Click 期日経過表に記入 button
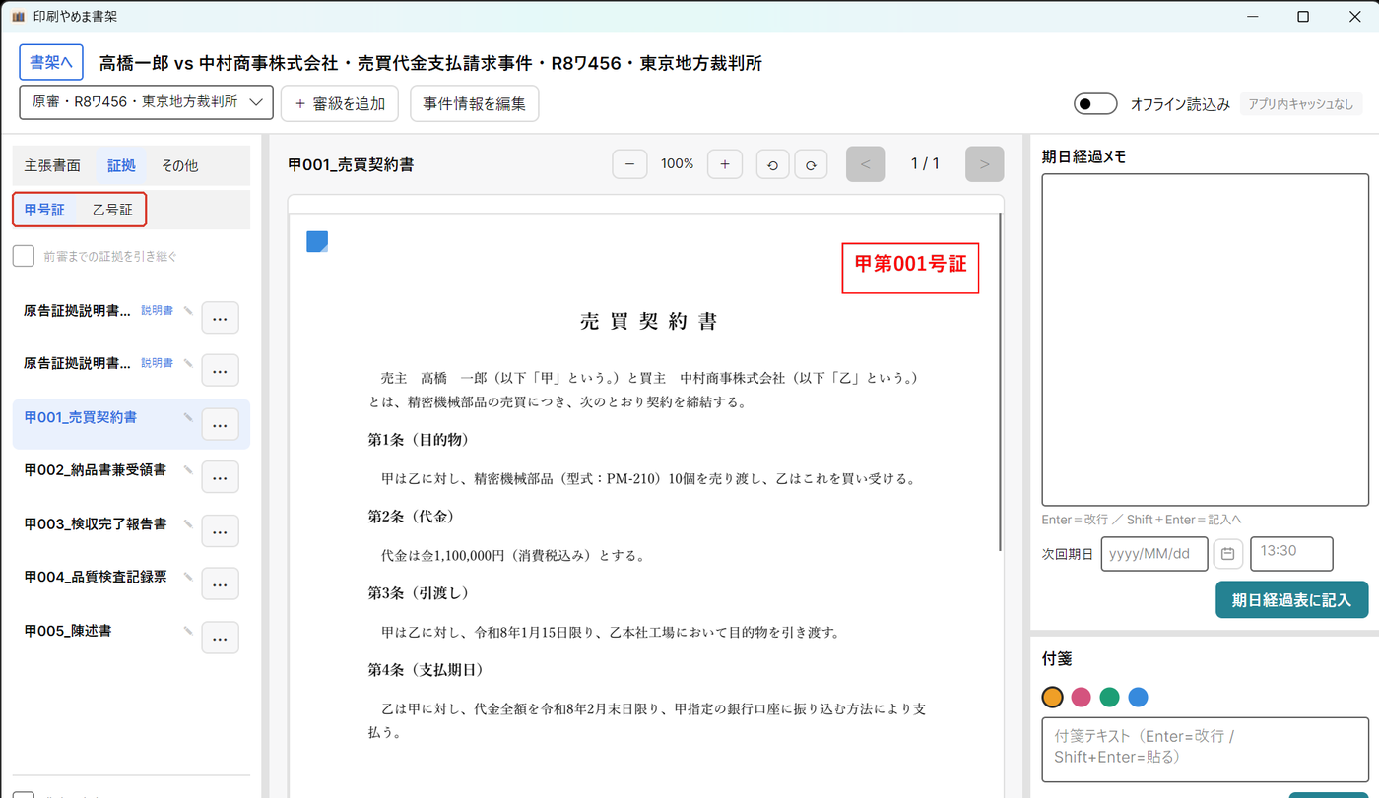This screenshot has width=1379, height=798. (x=1291, y=599)
